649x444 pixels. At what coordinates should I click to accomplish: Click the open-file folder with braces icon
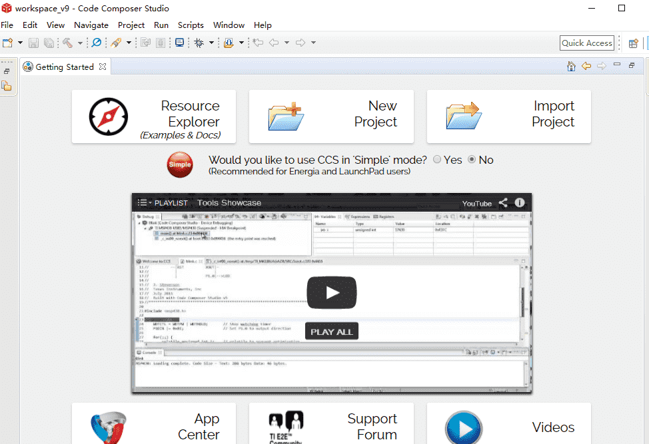pos(229,43)
